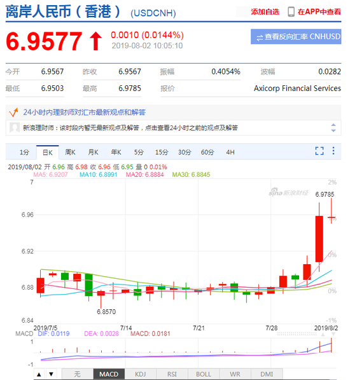Switch to the 5分 chart tab
This screenshot has height=380, width=350.
tap(139, 152)
